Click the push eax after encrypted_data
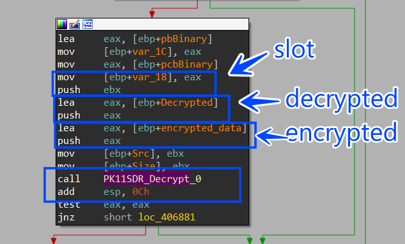 click(x=89, y=141)
